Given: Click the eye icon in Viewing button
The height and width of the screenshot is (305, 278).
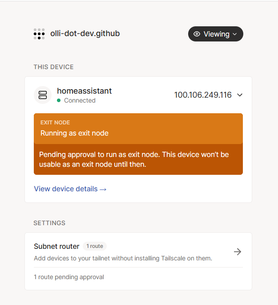Looking at the screenshot, I should [197, 34].
